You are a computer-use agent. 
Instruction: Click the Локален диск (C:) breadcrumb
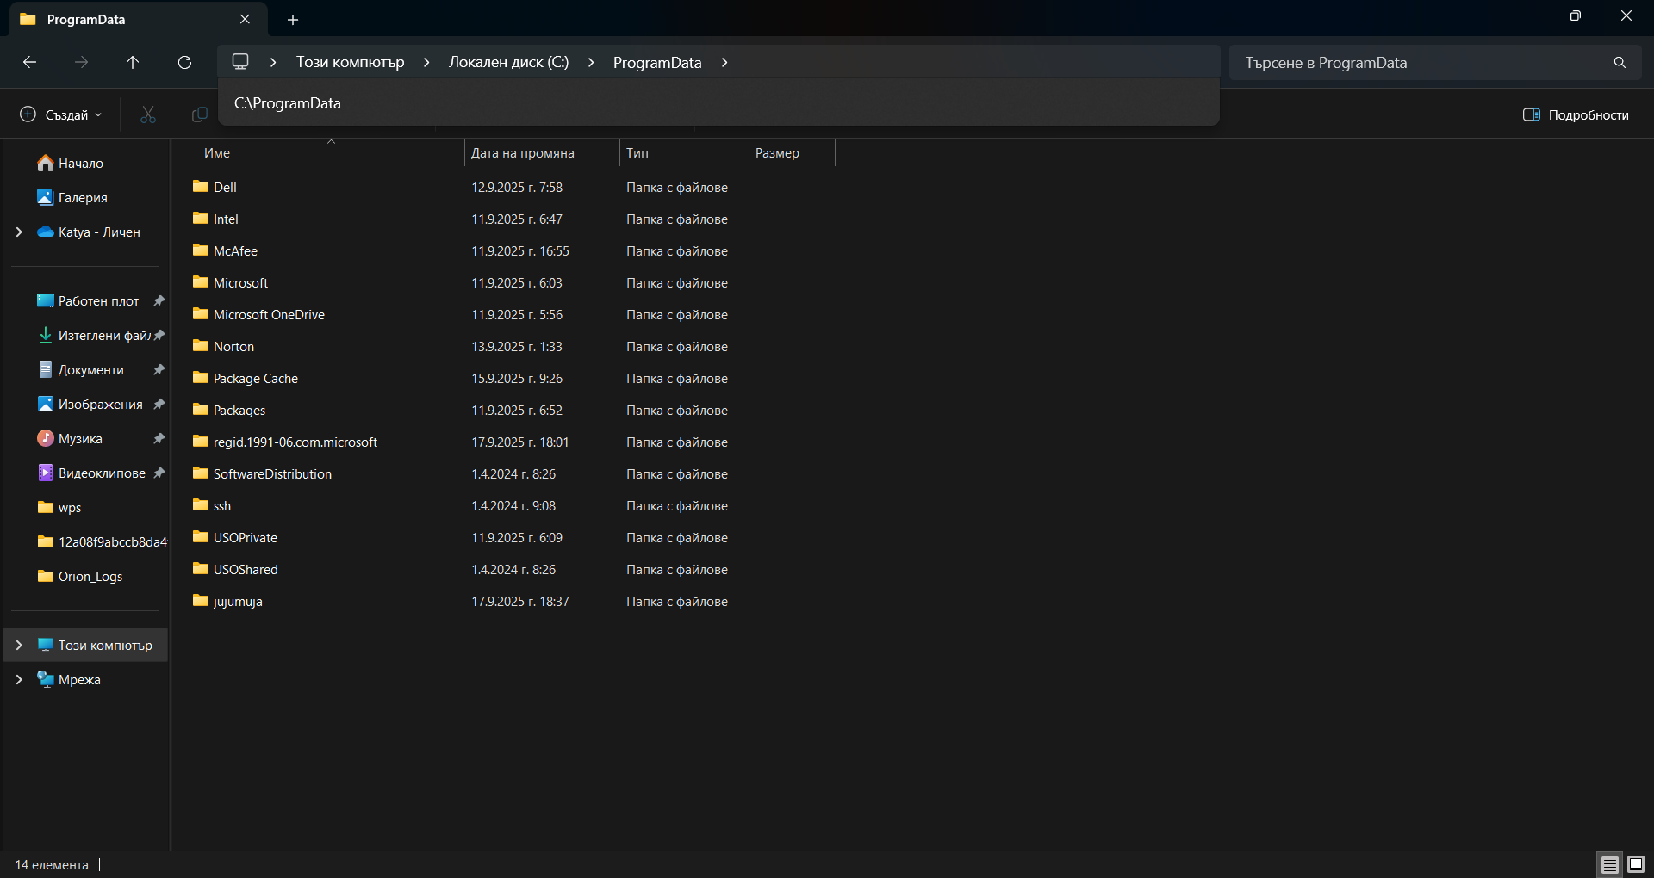[509, 62]
